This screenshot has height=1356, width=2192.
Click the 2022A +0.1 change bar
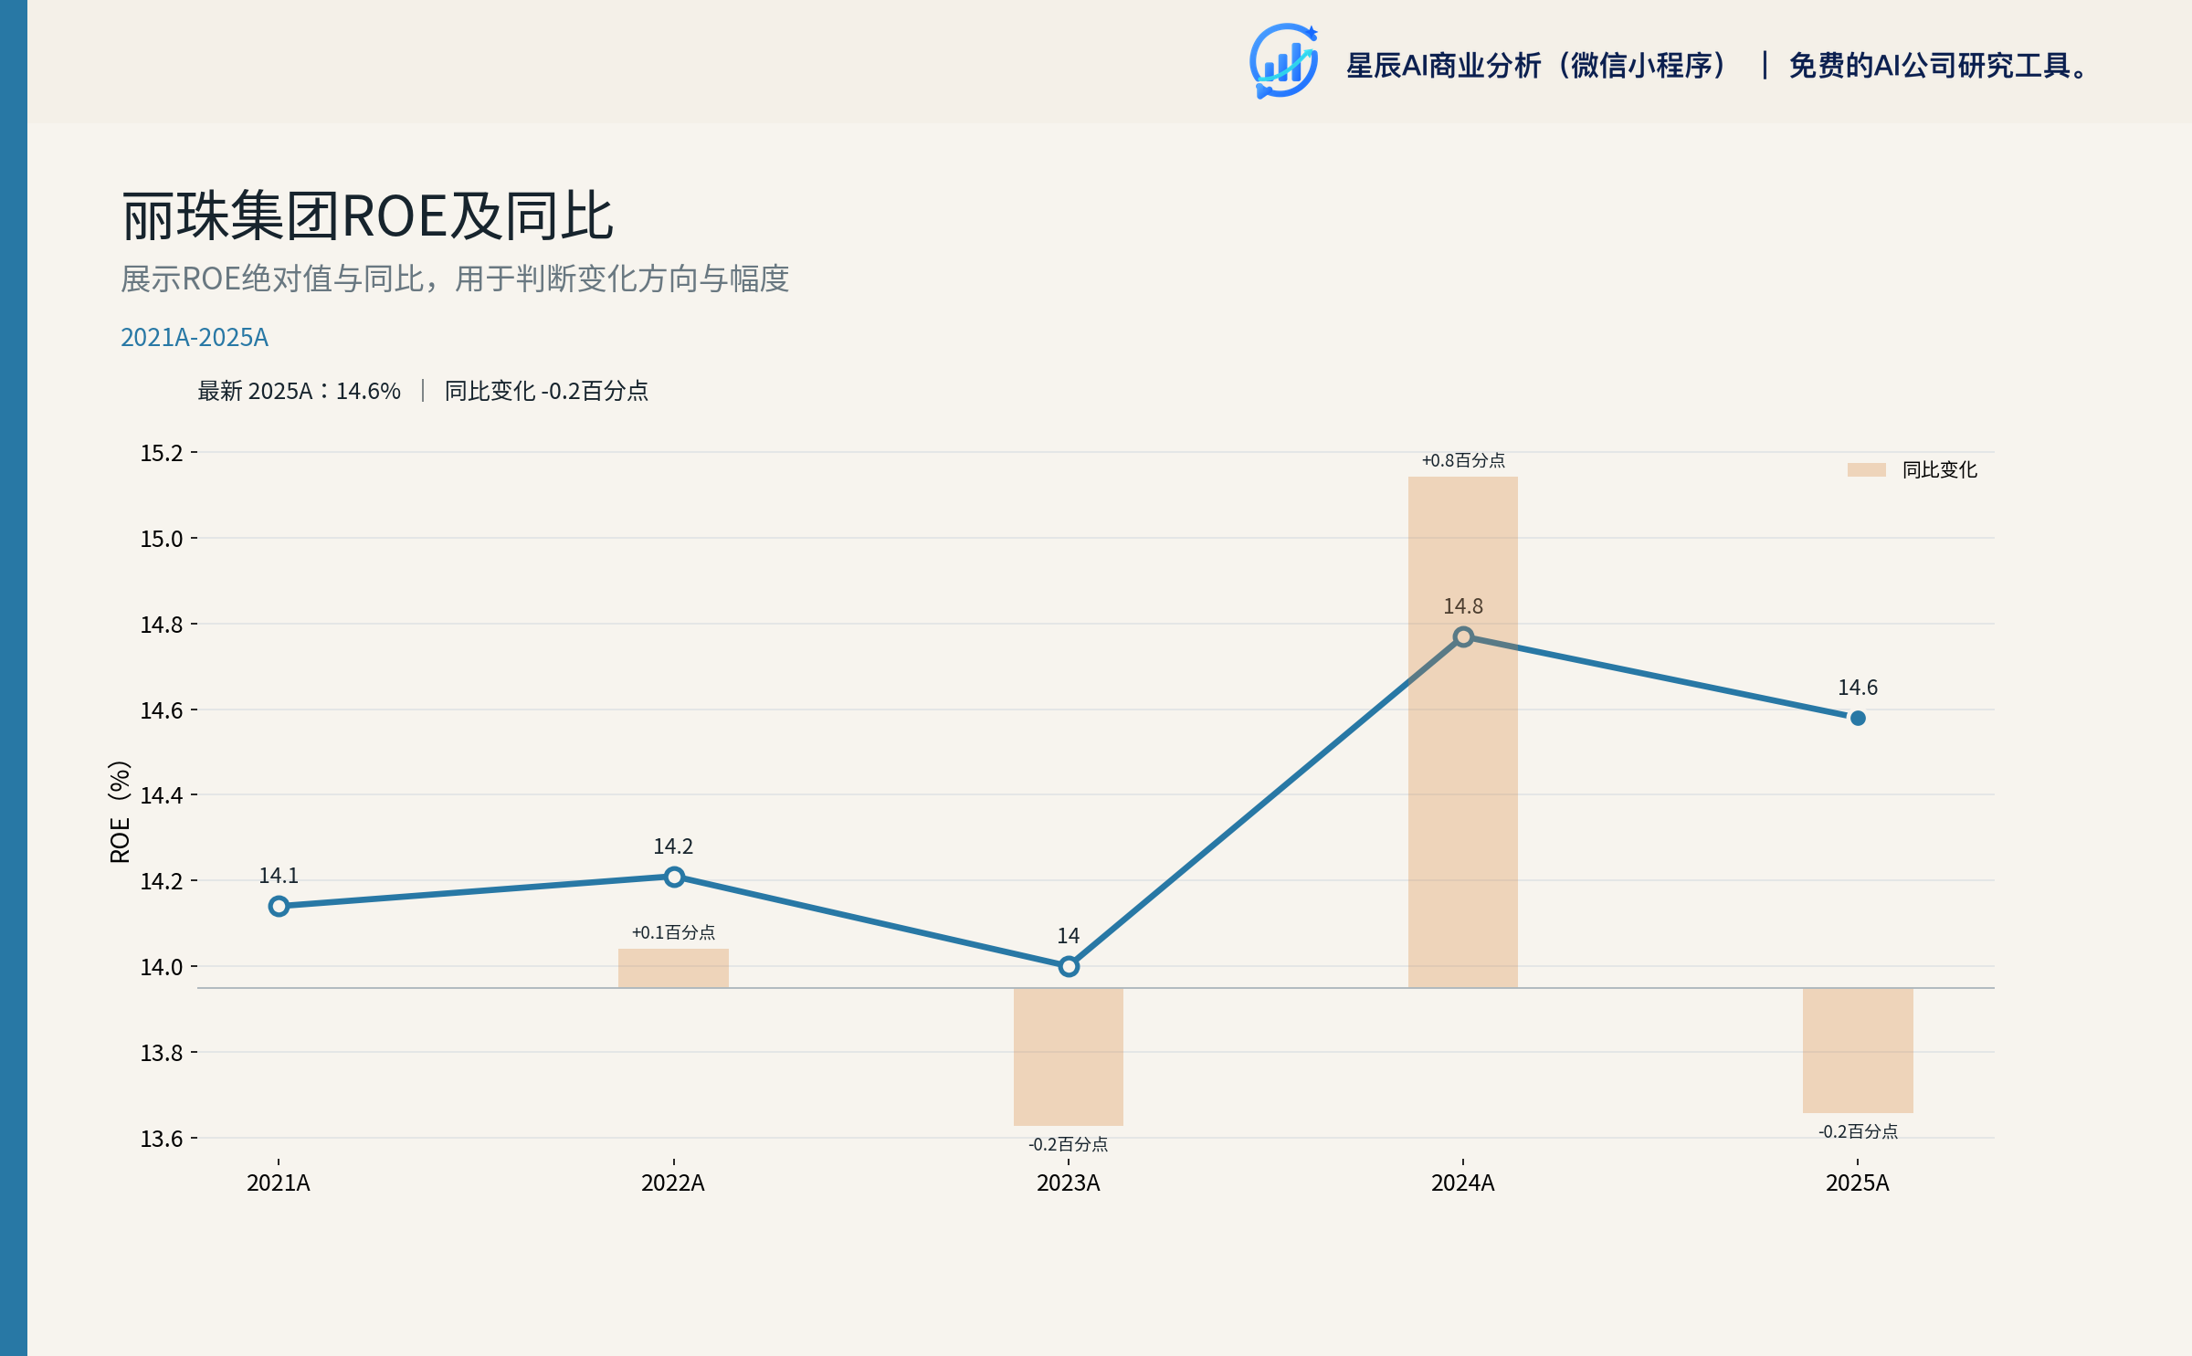coord(673,968)
